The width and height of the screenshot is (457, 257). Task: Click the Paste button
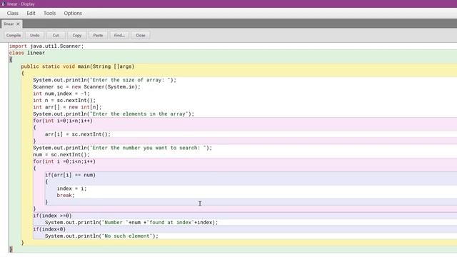(98, 35)
